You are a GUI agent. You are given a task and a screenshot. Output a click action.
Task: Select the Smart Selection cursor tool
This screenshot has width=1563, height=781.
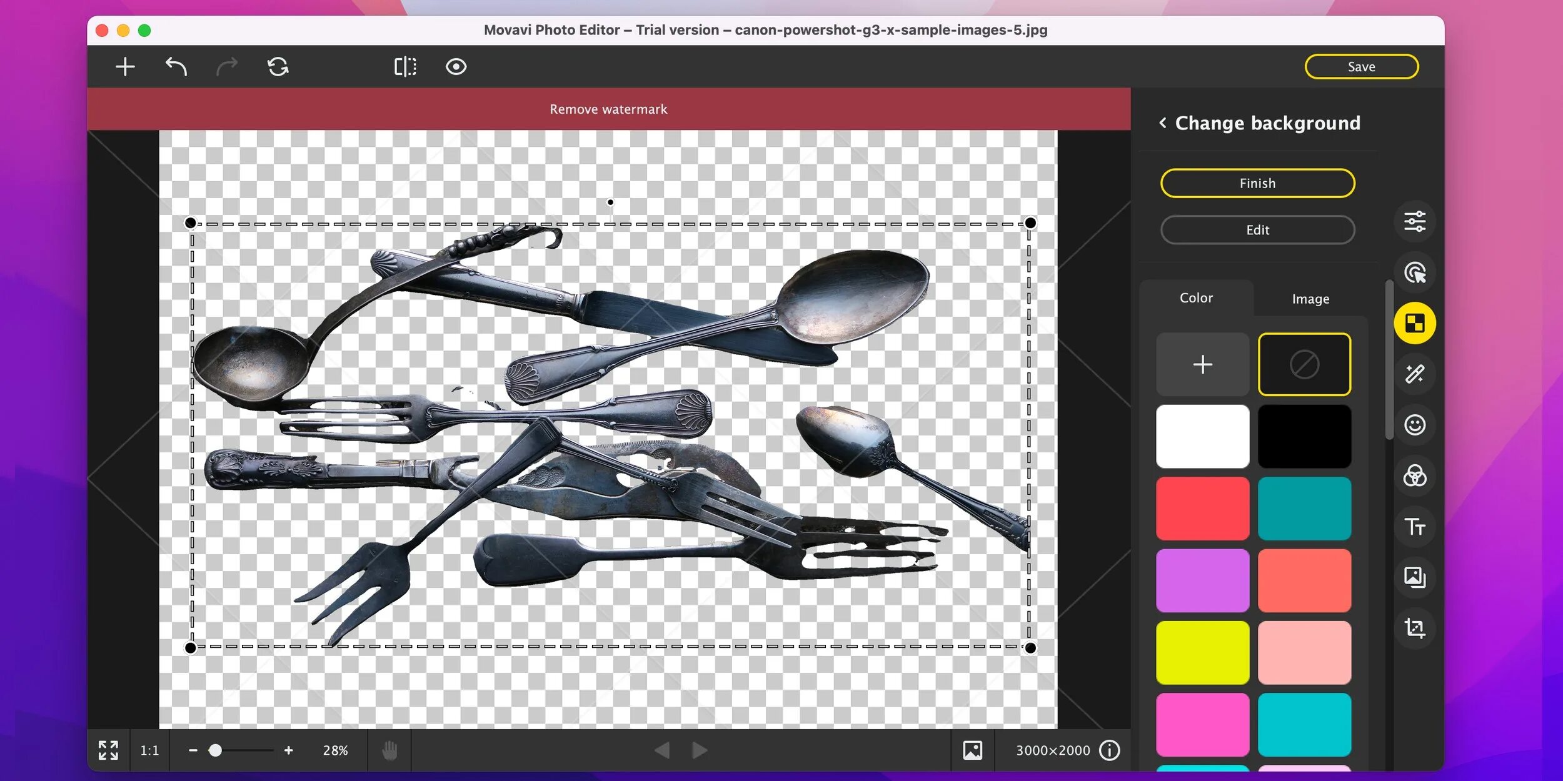point(1414,272)
